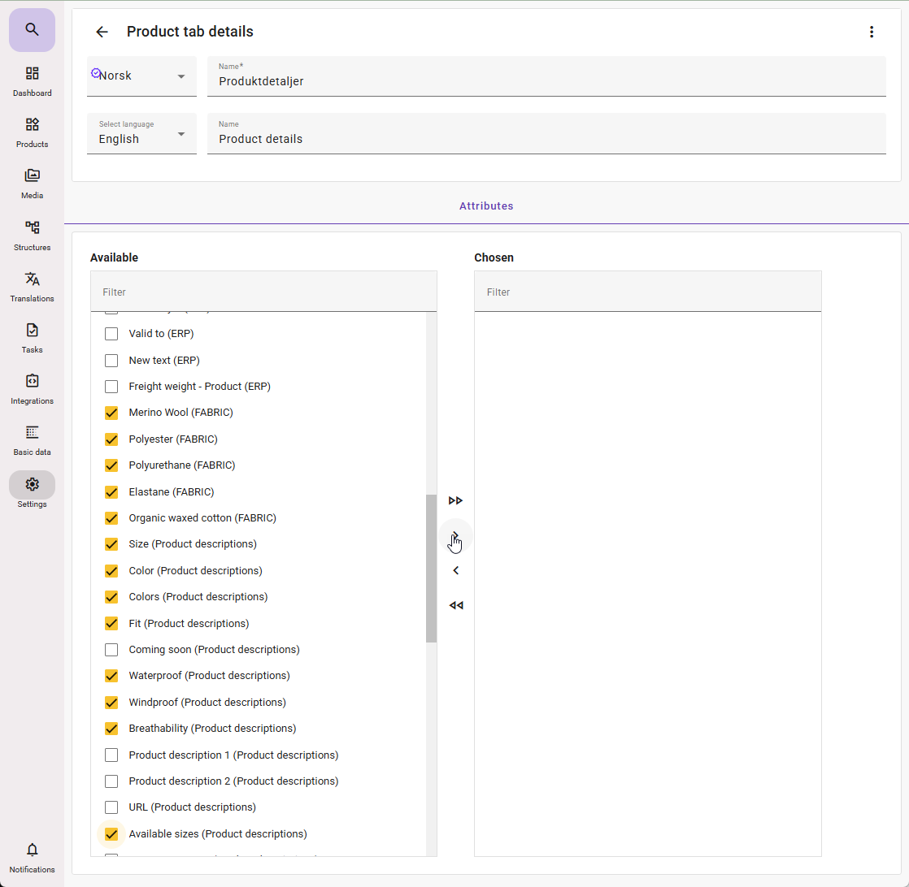909x887 pixels.
Task: Move selected attributes to Chosen list
Action: click(455, 535)
